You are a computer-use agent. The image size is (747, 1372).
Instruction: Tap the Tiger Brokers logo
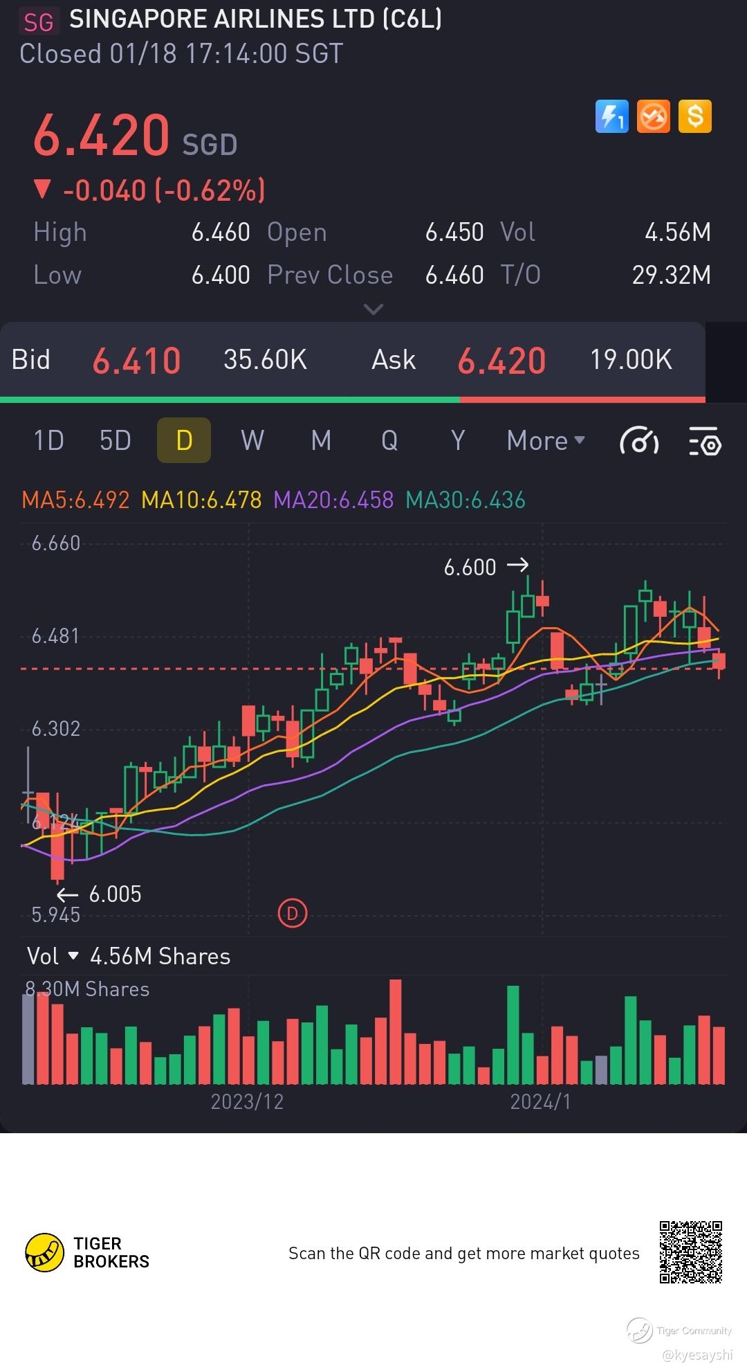87,1252
